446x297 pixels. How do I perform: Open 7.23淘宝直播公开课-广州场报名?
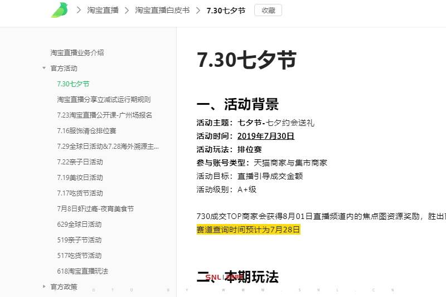point(105,115)
